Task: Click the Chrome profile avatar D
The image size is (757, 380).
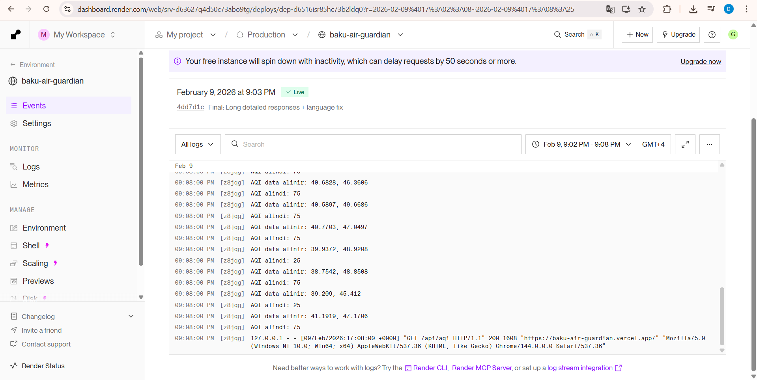Action: tap(729, 9)
